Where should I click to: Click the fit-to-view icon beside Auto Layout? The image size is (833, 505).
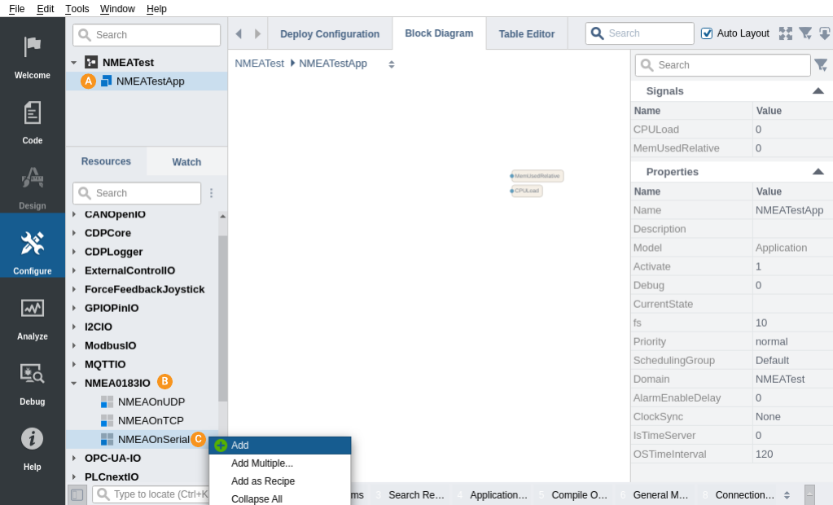785,33
